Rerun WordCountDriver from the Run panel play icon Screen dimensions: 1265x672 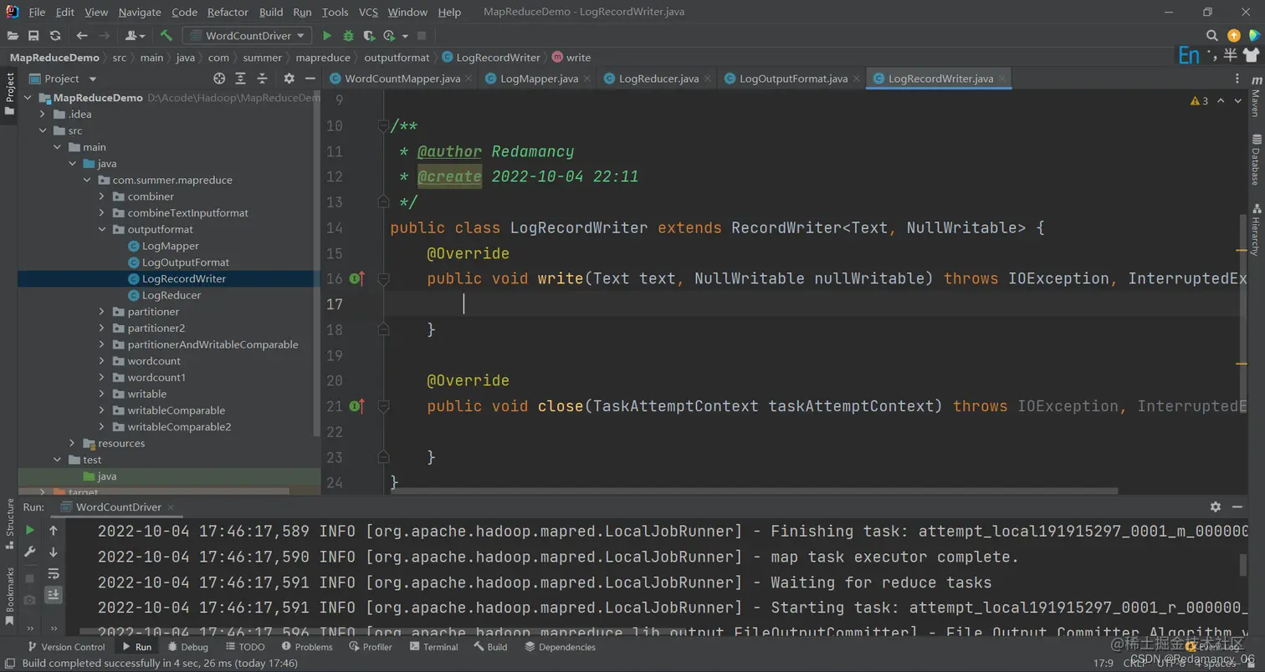coord(30,530)
